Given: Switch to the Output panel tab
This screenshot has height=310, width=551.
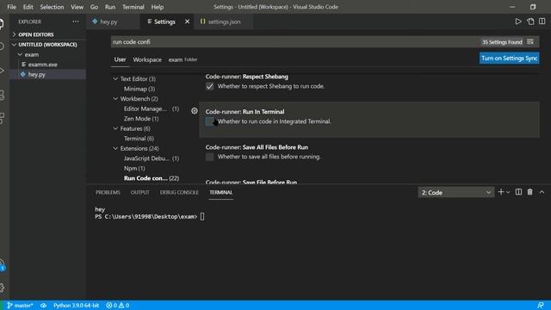Looking at the screenshot, I should click(x=139, y=193).
